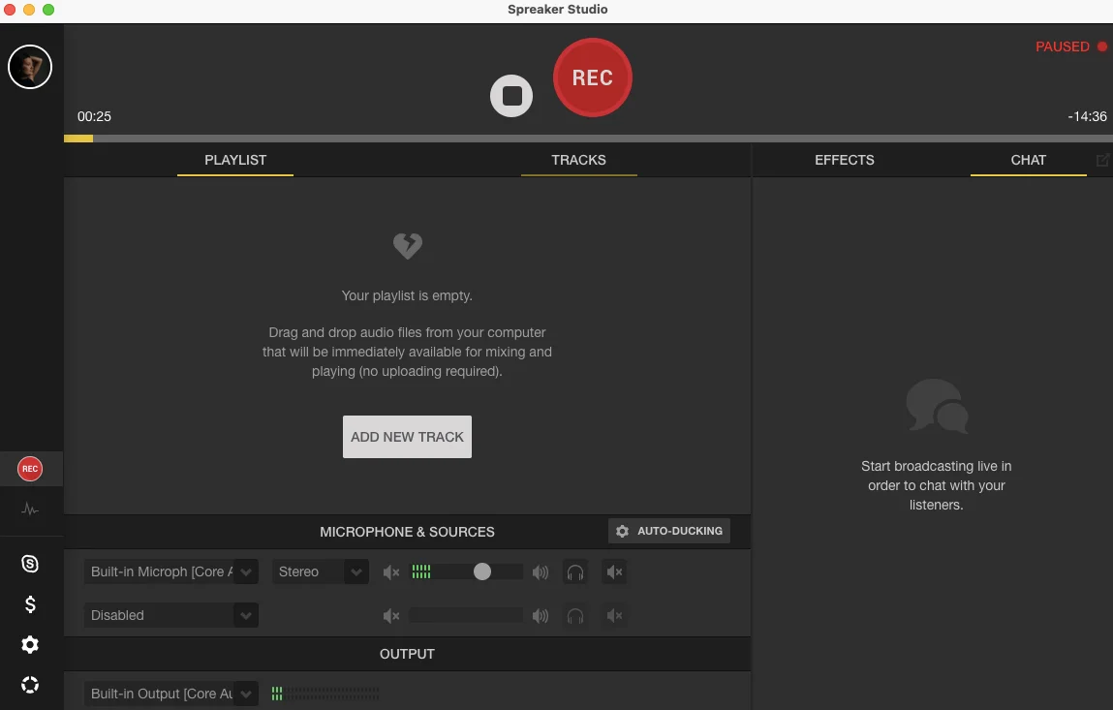
Task: Click the OUTPUT section header
Action: [407, 654]
